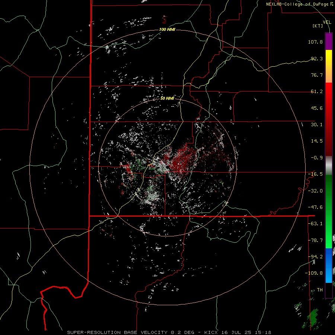
Task: Click the -32.0 scale value
Action: point(315,191)
